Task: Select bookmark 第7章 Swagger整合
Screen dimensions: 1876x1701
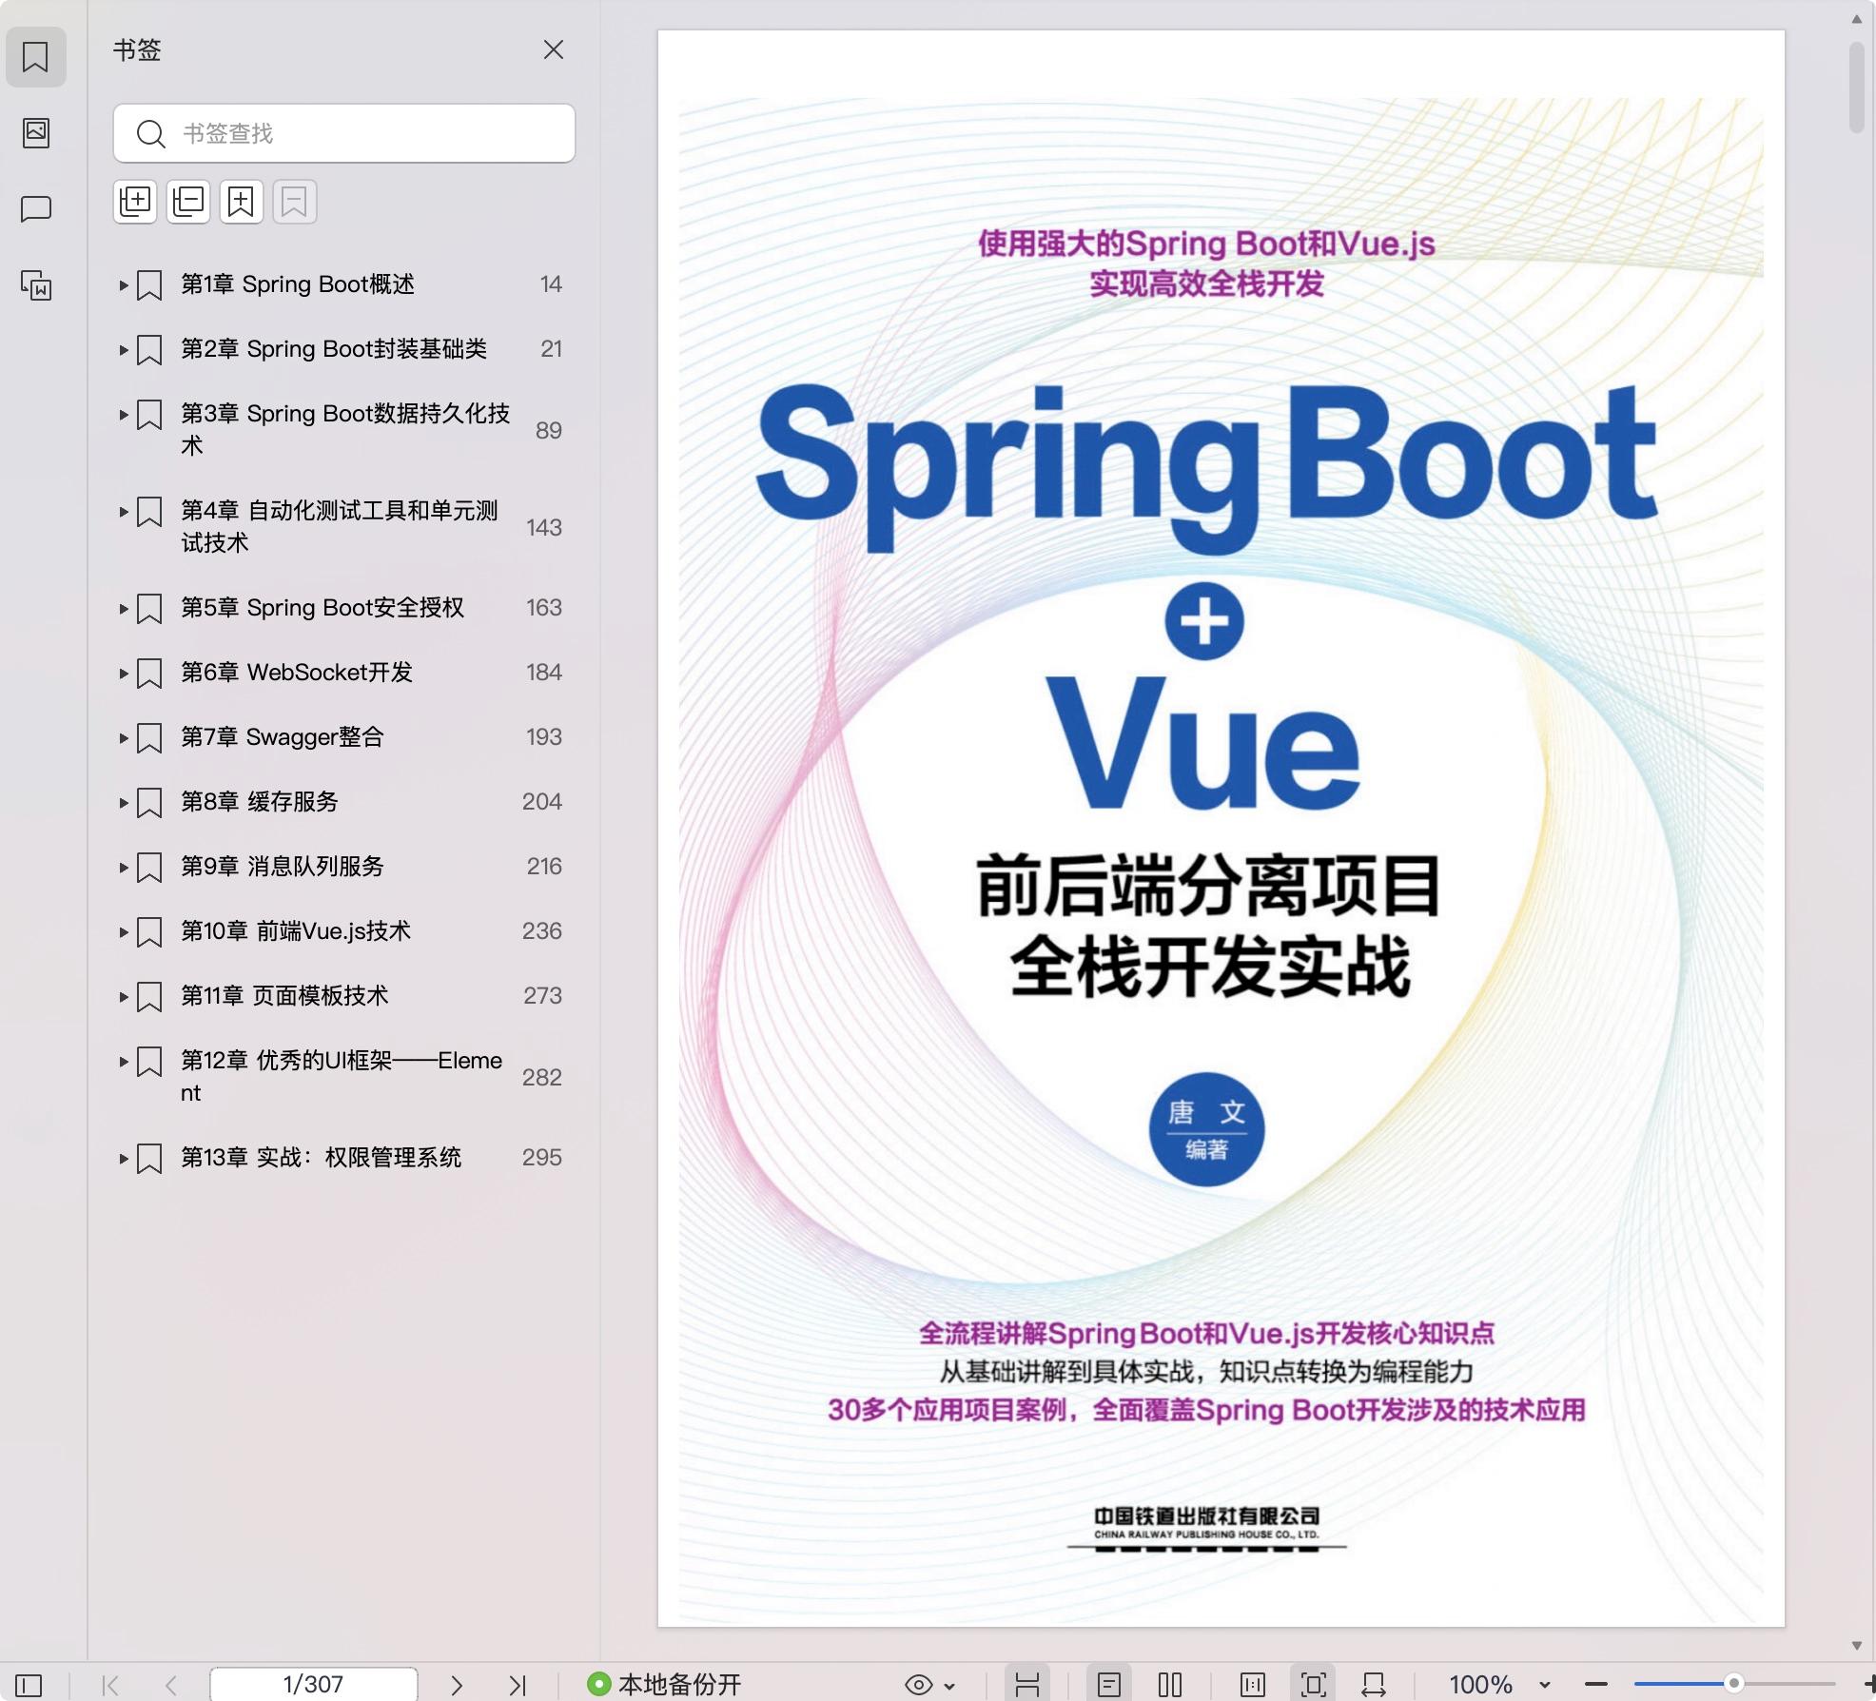Action: click(x=283, y=737)
